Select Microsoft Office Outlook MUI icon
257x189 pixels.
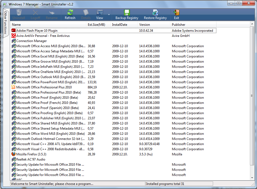click(14, 77)
